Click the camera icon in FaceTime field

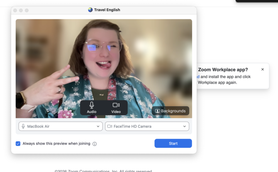coord(110,126)
